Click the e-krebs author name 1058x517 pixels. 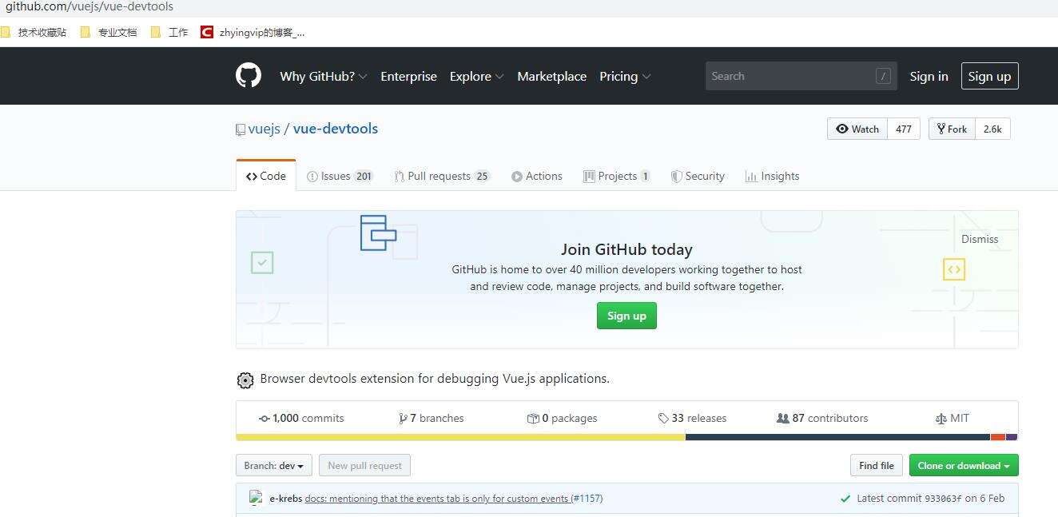tap(285, 499)
